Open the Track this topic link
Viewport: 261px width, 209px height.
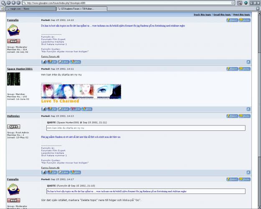click(x=202, y=14)
